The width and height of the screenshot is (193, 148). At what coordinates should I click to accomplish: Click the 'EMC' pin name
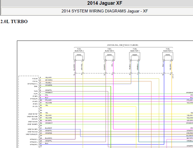pyautogui.click(x=36, y=86)
